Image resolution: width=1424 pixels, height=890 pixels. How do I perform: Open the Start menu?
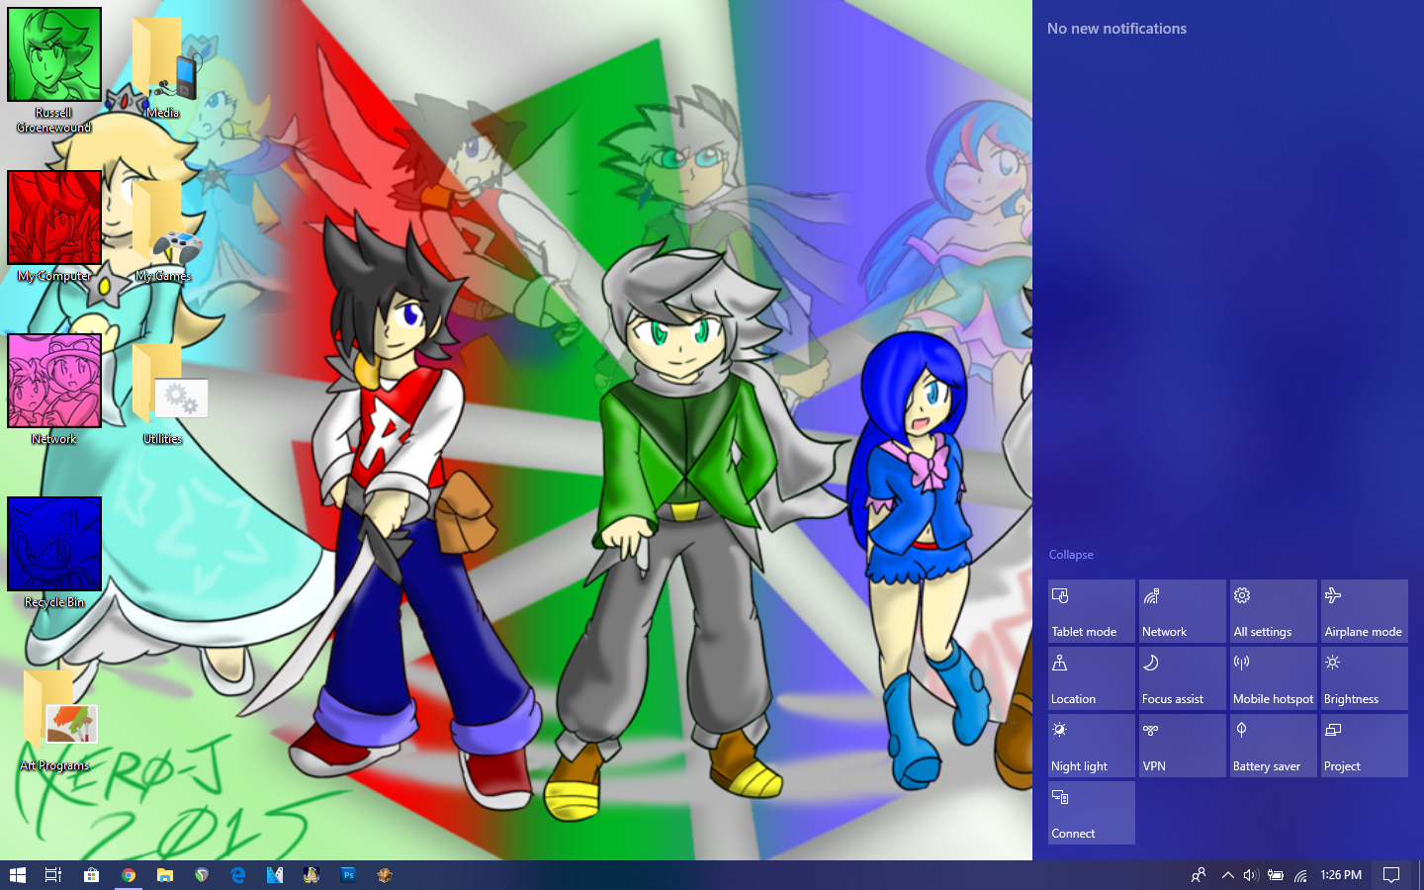pos(19,875)
